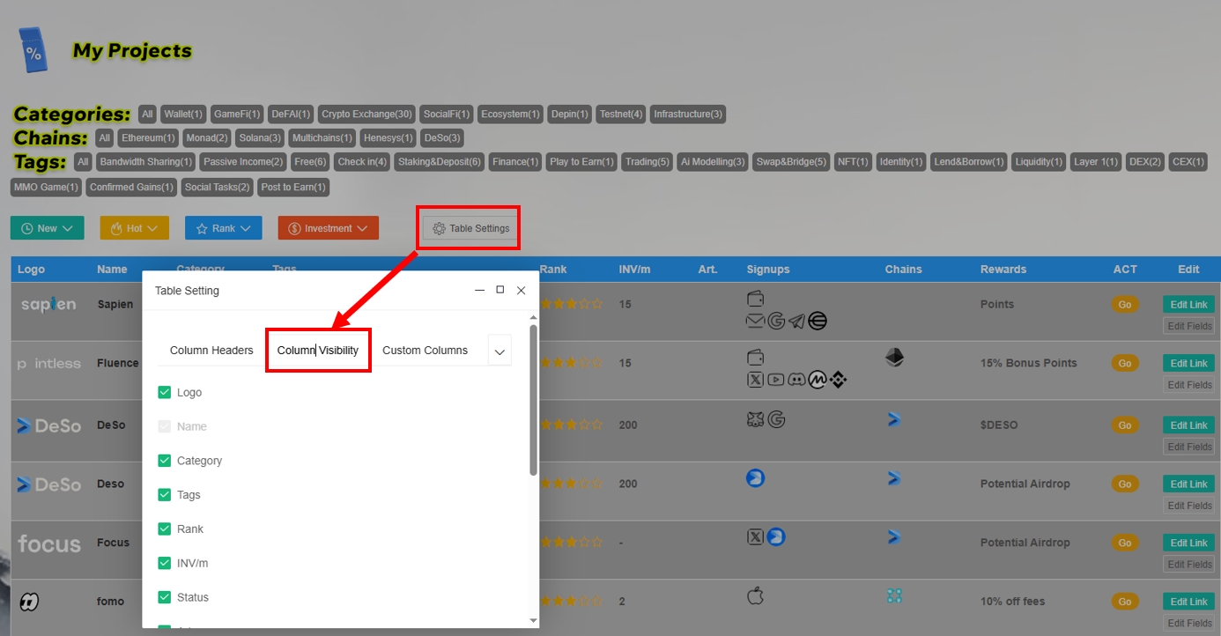The height and width of the screenshot is (636, 1221).
Task: Click the wallet signup icon in Fluence row
Action: point(755,358)
